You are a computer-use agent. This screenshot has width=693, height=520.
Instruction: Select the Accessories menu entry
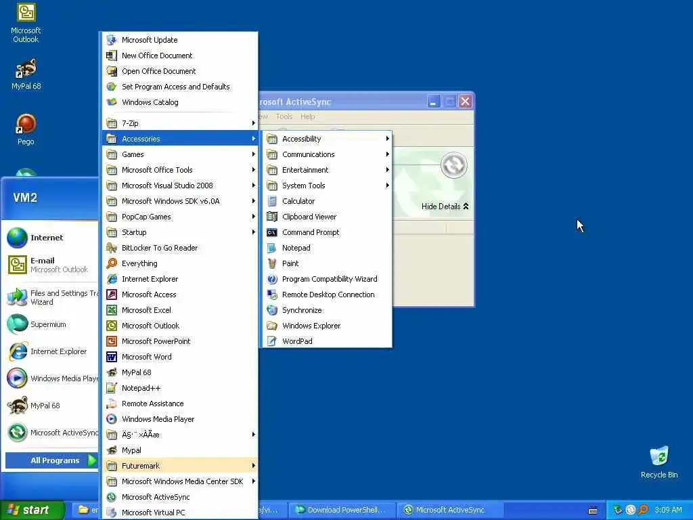180,139
